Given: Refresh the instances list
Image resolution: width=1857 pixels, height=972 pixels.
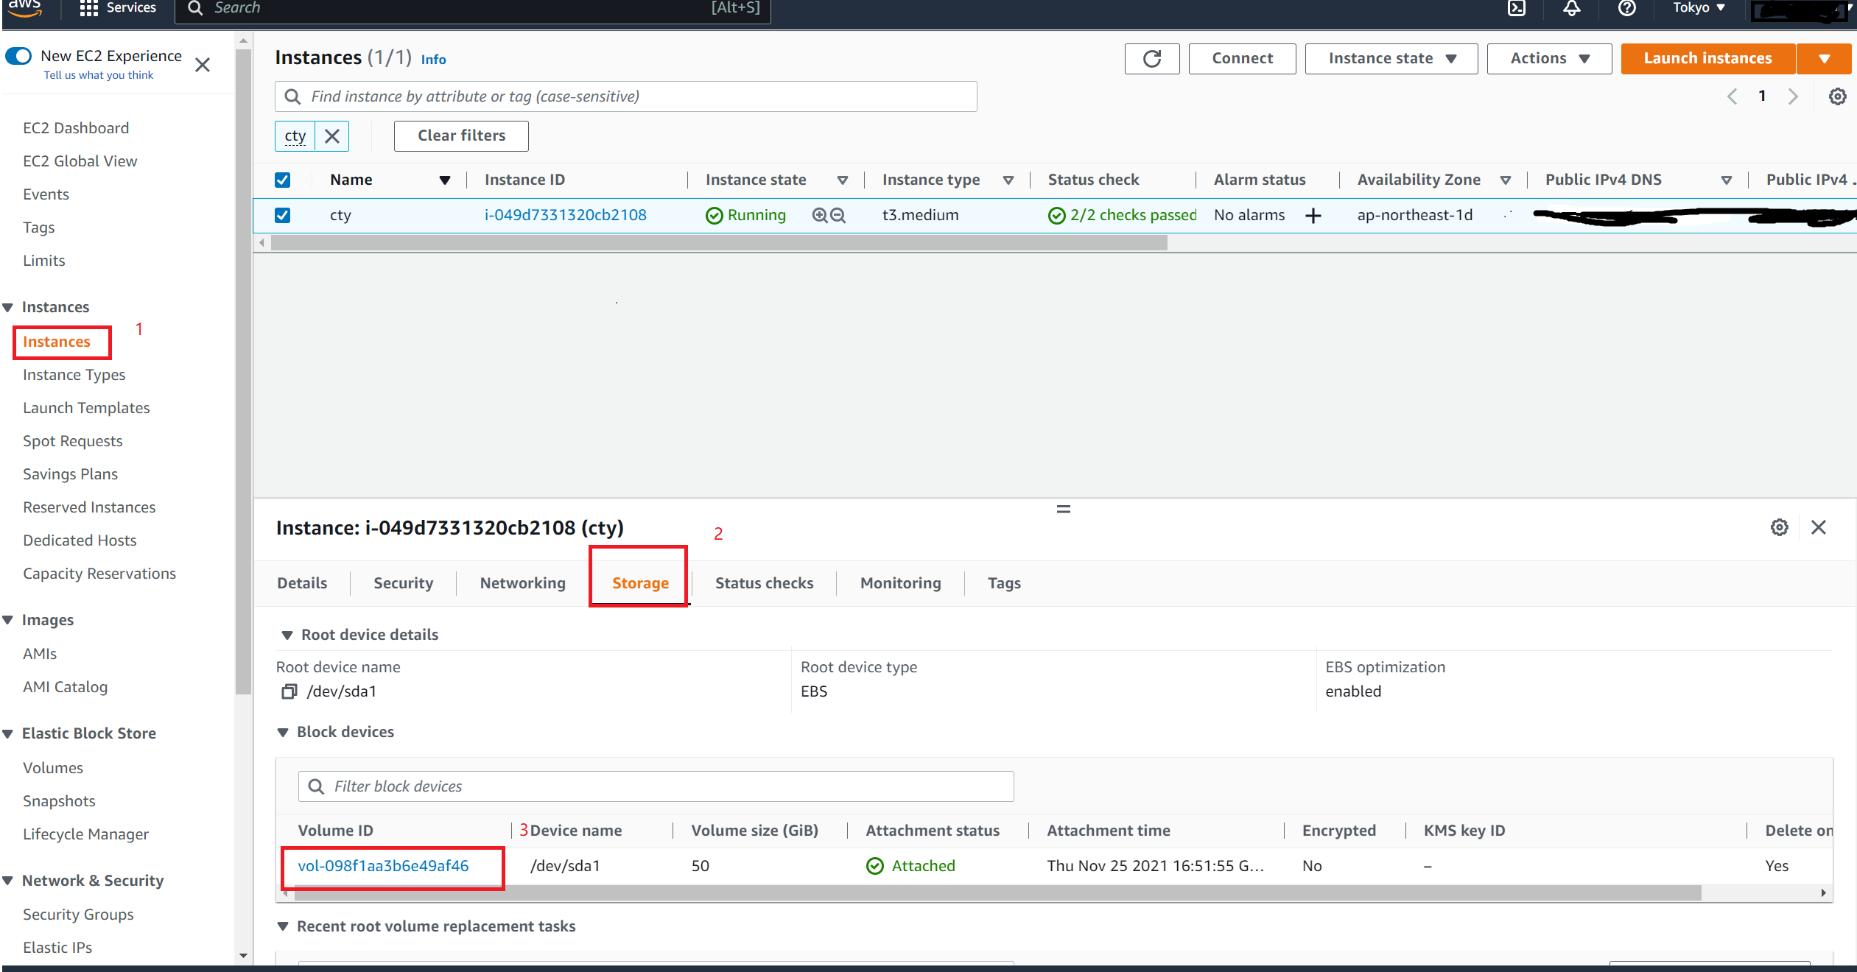Looking at the screenshot, I should click(1152, 58).
